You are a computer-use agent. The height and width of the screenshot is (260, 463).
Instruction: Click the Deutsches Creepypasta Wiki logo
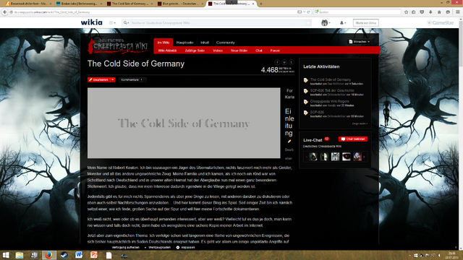pos(118,46)
